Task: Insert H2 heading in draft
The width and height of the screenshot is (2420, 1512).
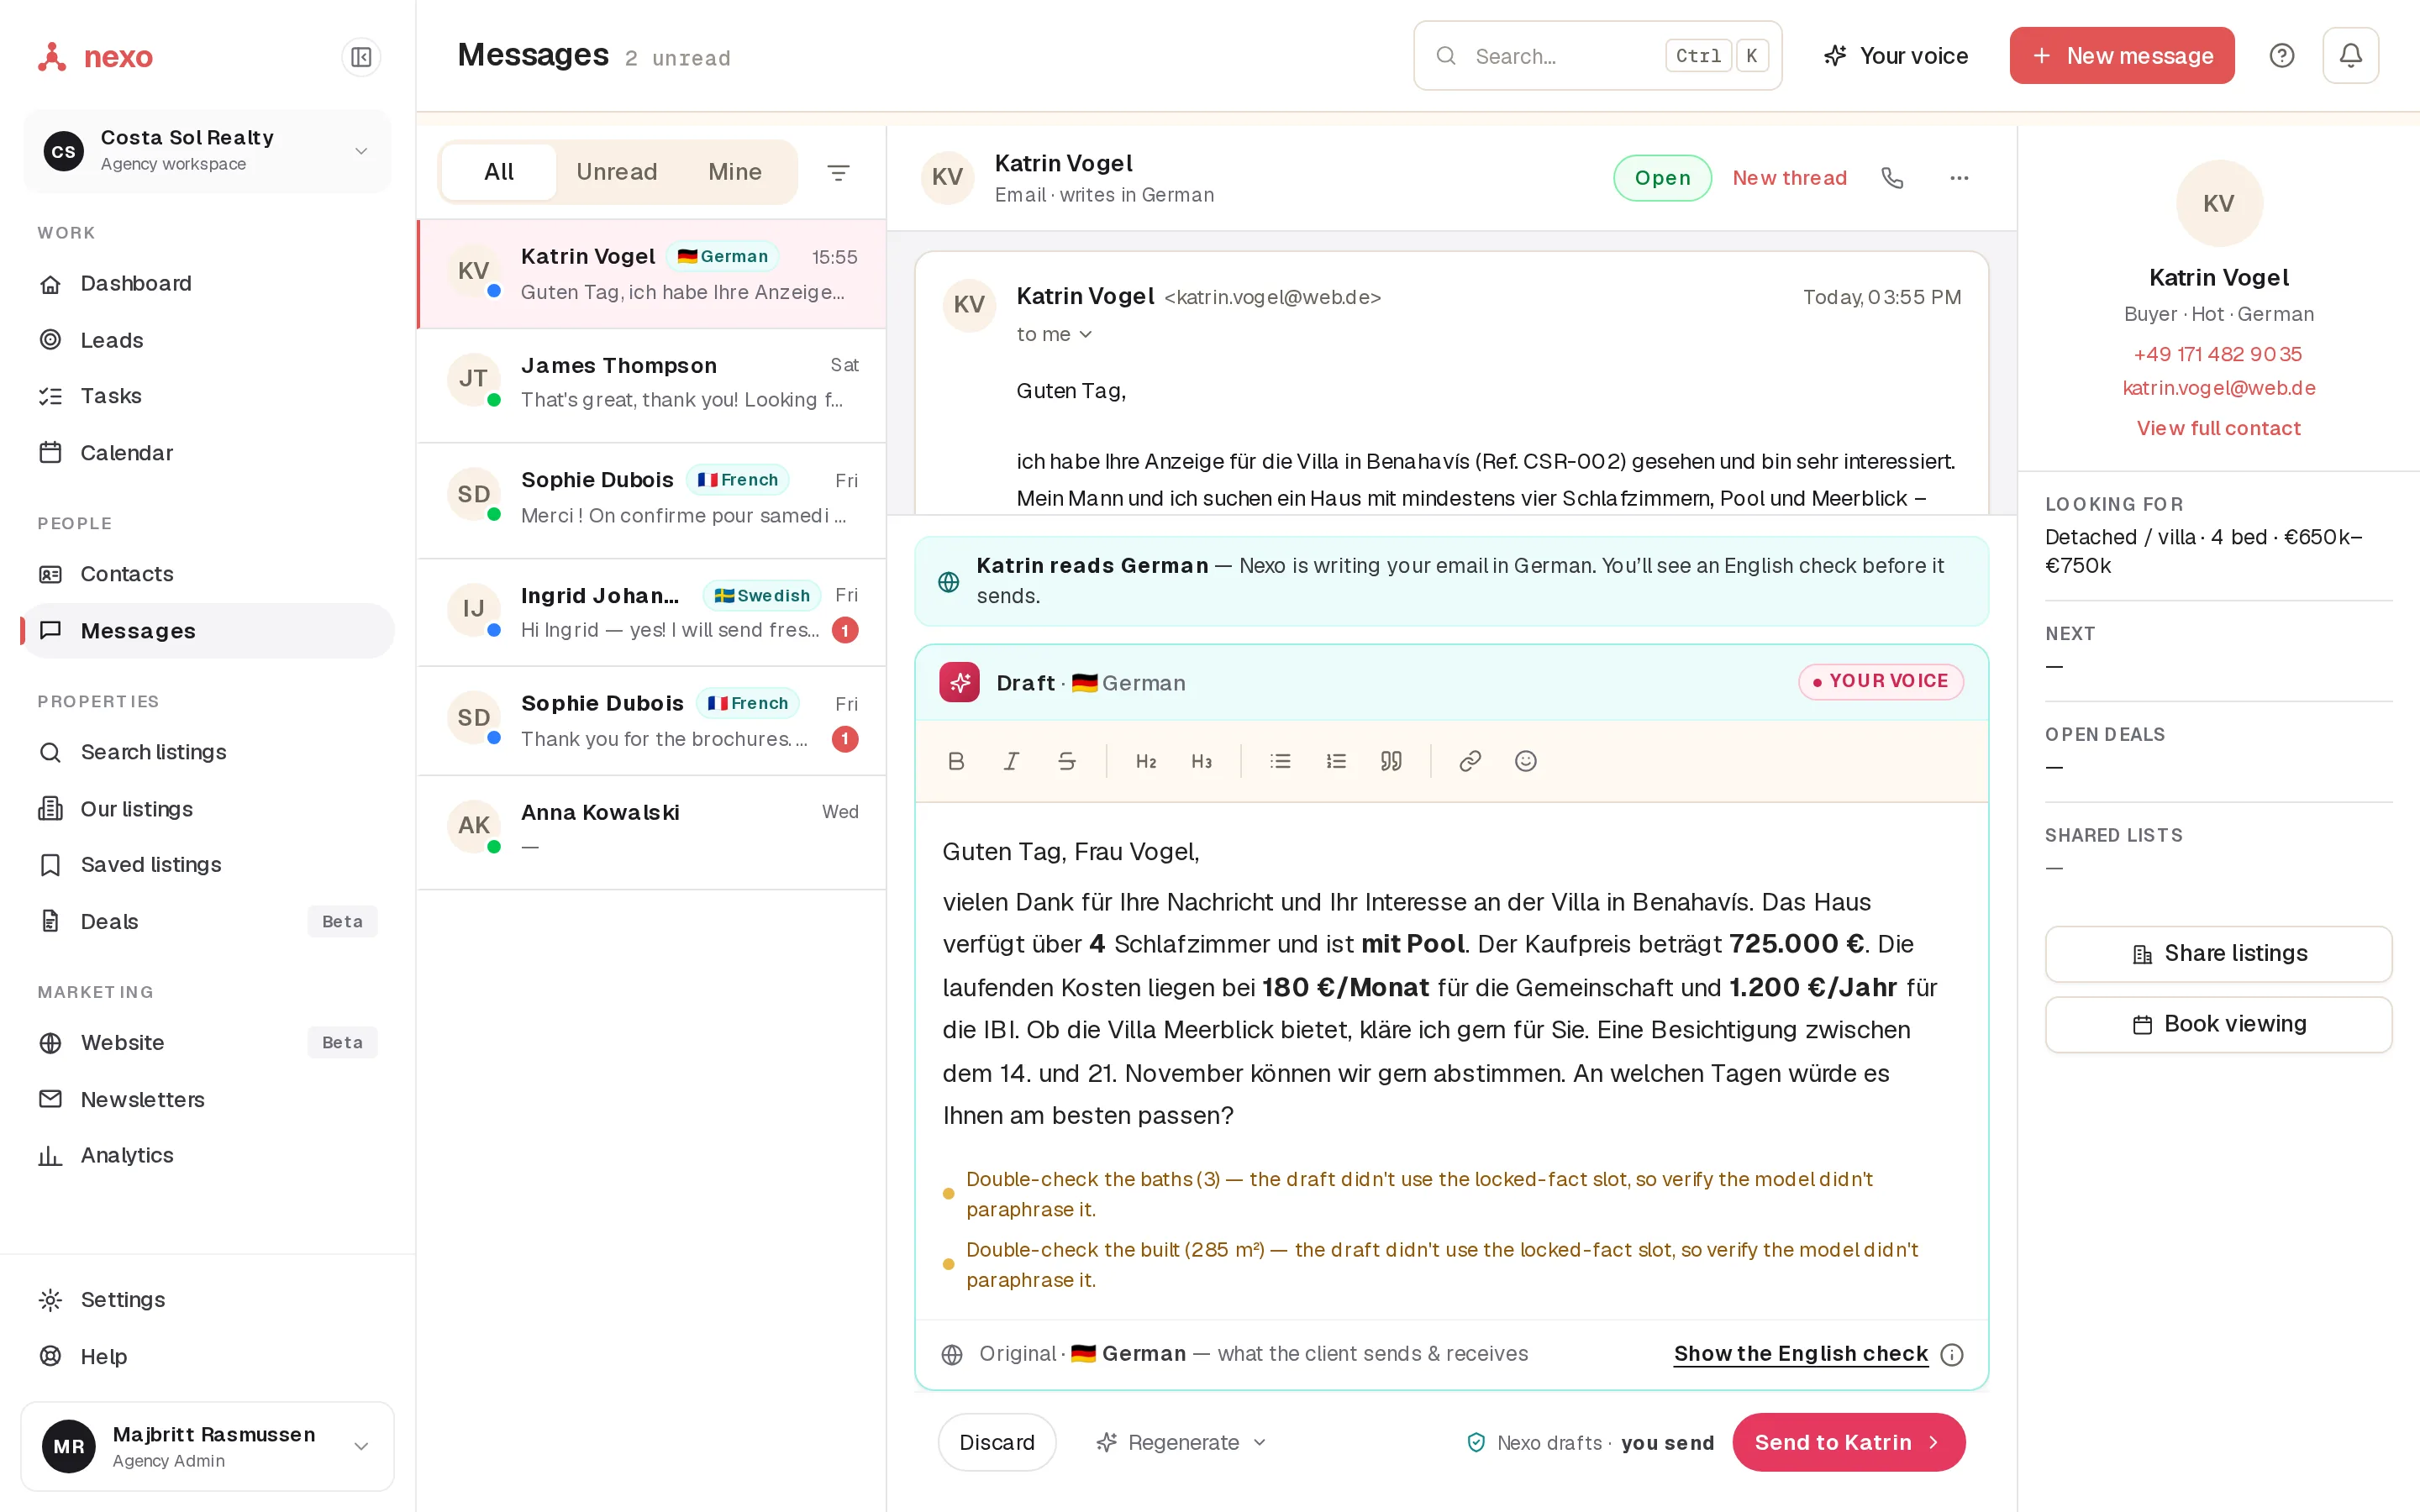Action: point(1146,761)
